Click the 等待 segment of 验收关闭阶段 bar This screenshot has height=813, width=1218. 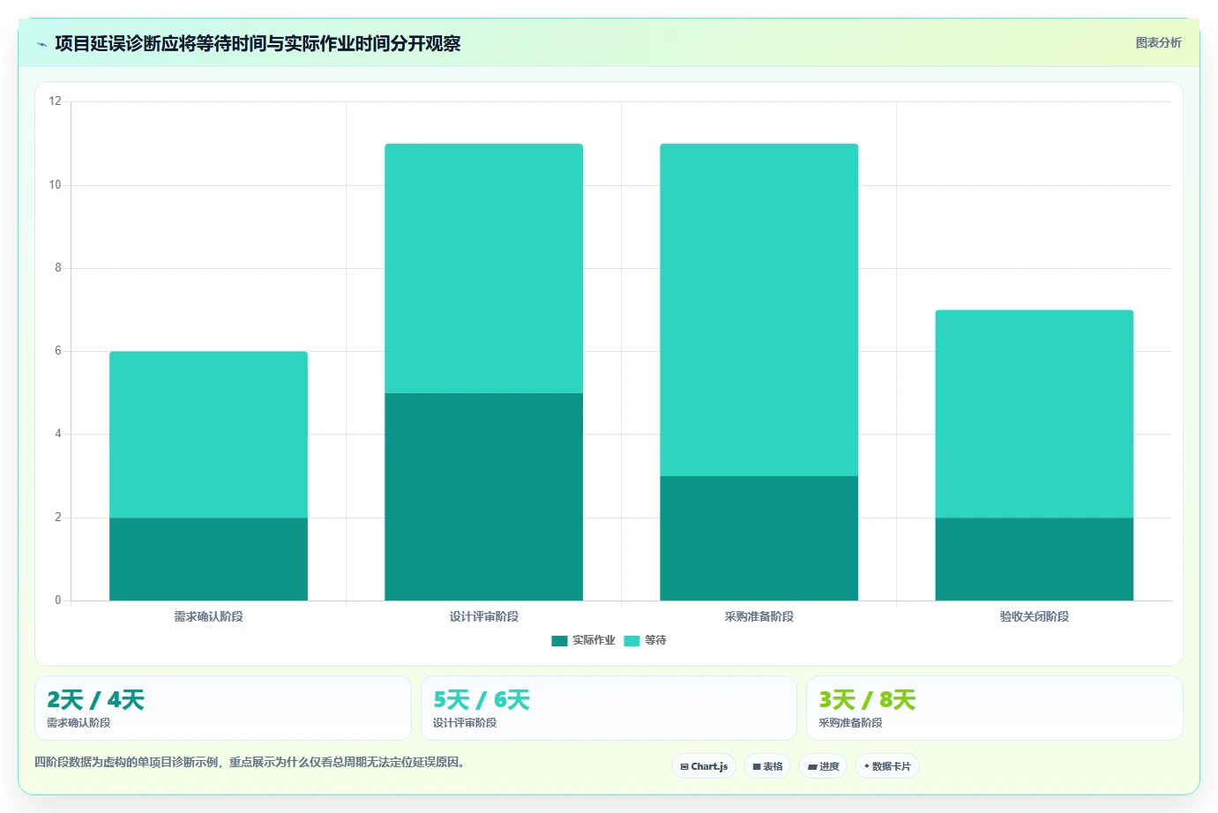pos(1034,414)
